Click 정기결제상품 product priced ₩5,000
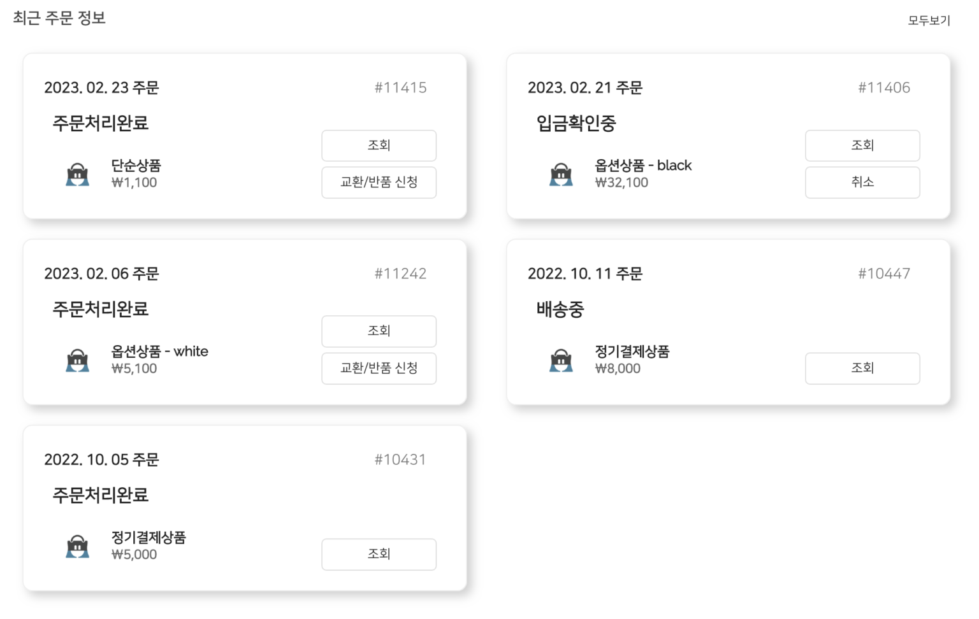This screenshot has width=979, height=619. coord(149,537)
